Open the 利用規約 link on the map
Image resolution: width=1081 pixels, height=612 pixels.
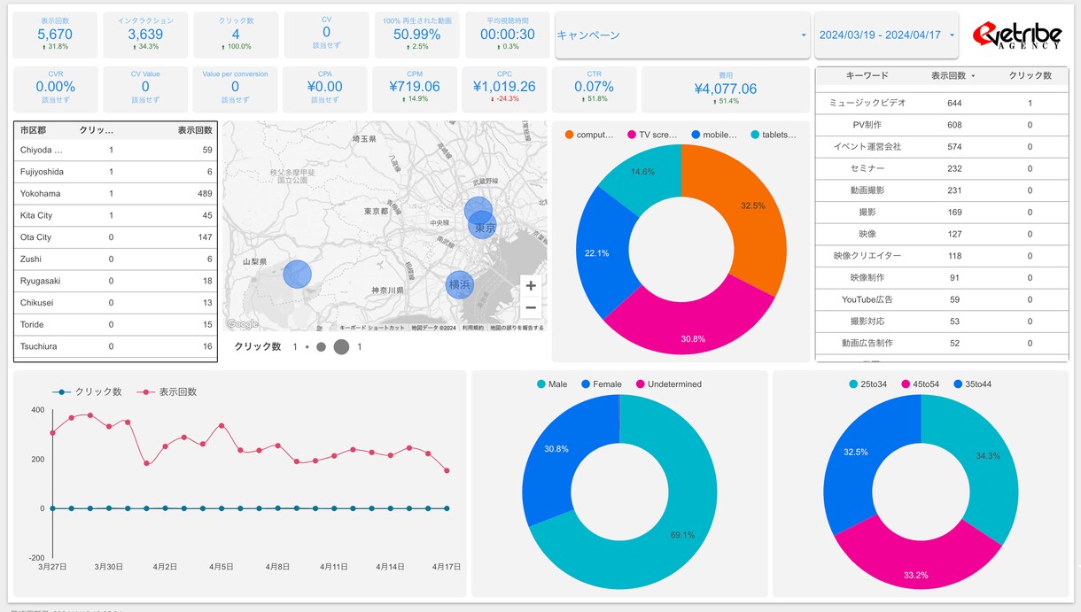tap(472, 328)
